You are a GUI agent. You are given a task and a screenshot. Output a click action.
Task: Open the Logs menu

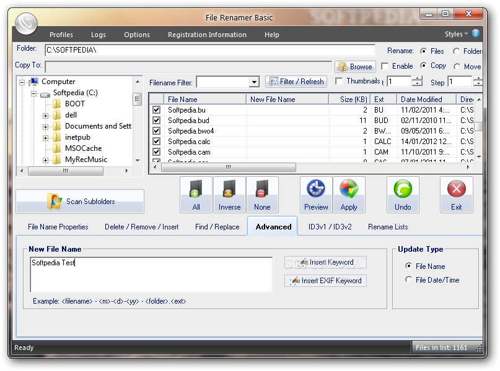[x=99, y=35]
